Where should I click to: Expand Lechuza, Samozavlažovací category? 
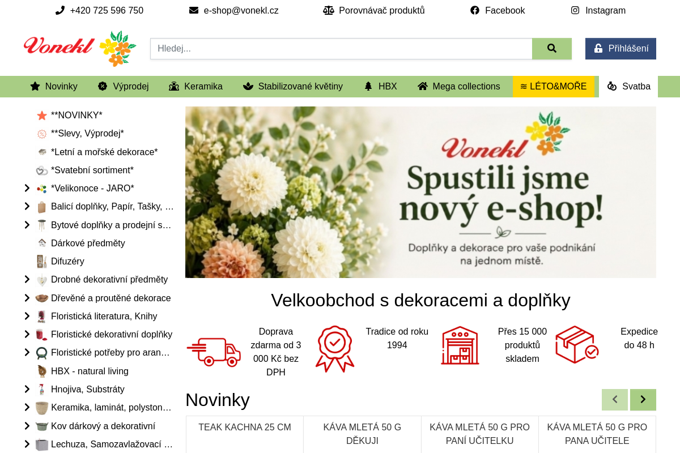point(27,444)
